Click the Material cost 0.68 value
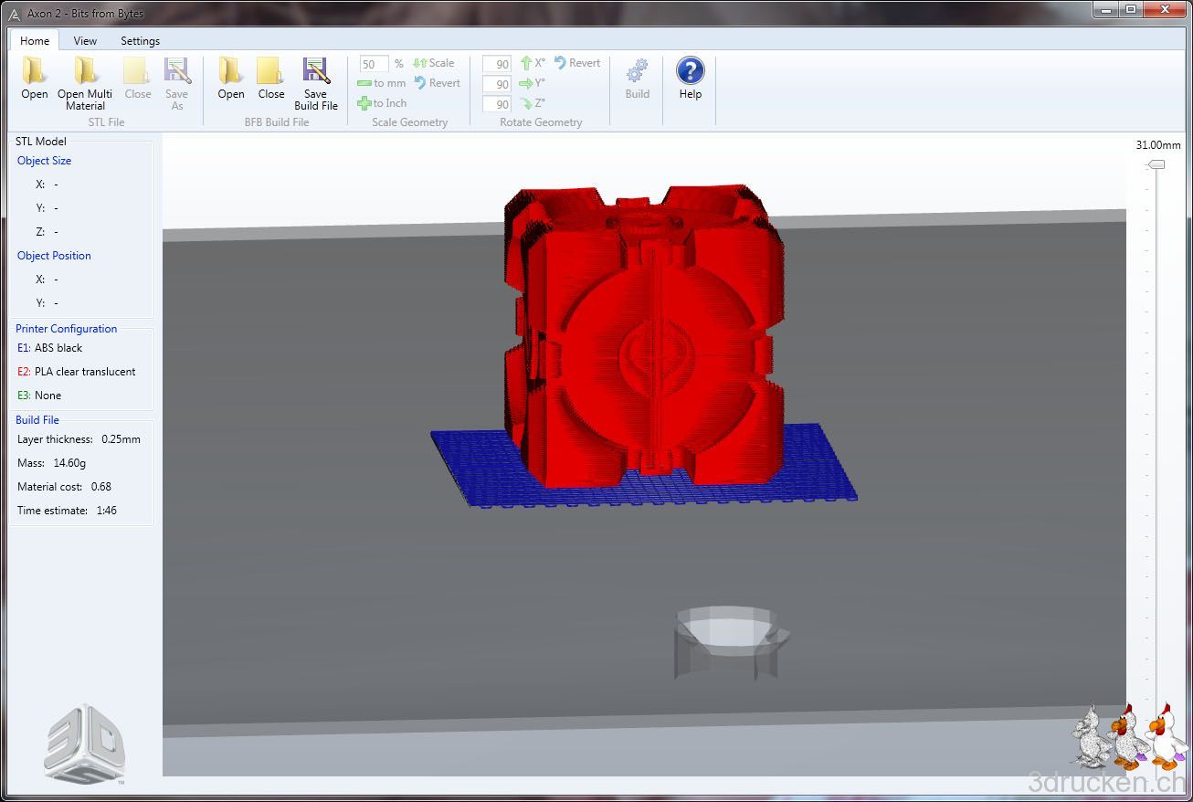Viewport: 1193px width, 802px height. (101, 487)
